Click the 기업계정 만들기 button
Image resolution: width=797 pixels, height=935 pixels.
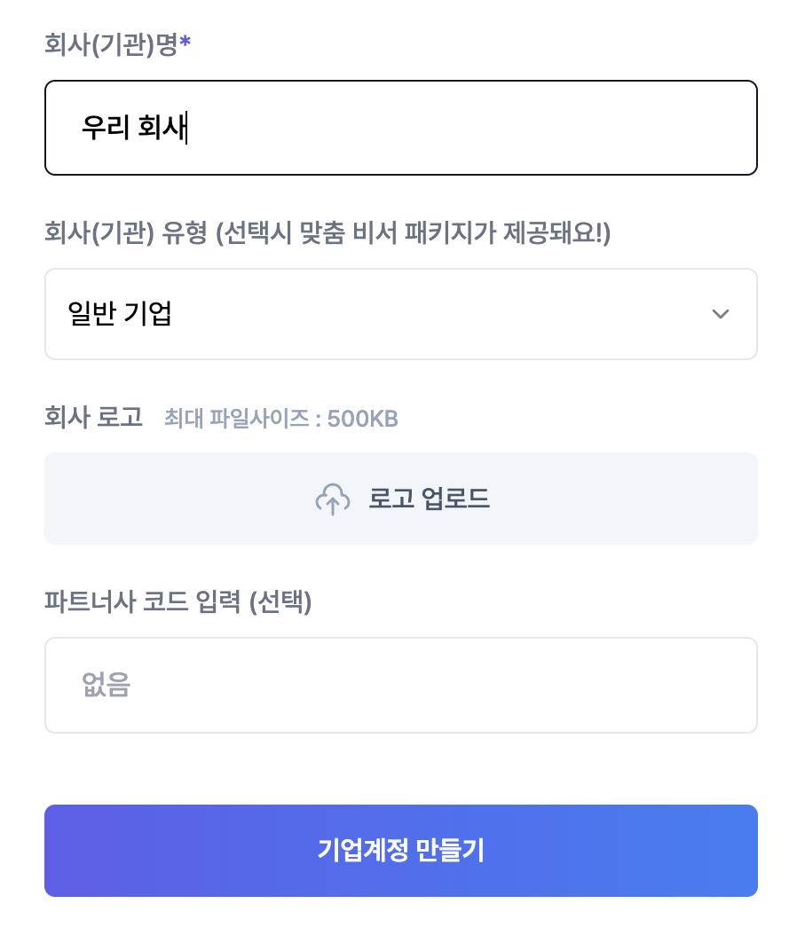[x=401, y=851]
